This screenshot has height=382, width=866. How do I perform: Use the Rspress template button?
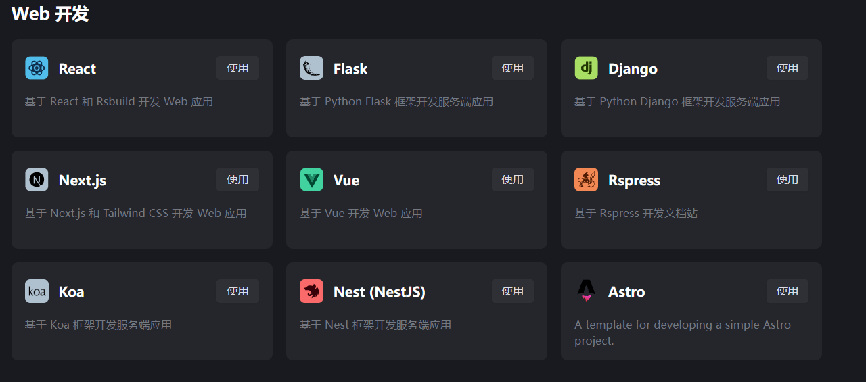[x=787, y=180]
